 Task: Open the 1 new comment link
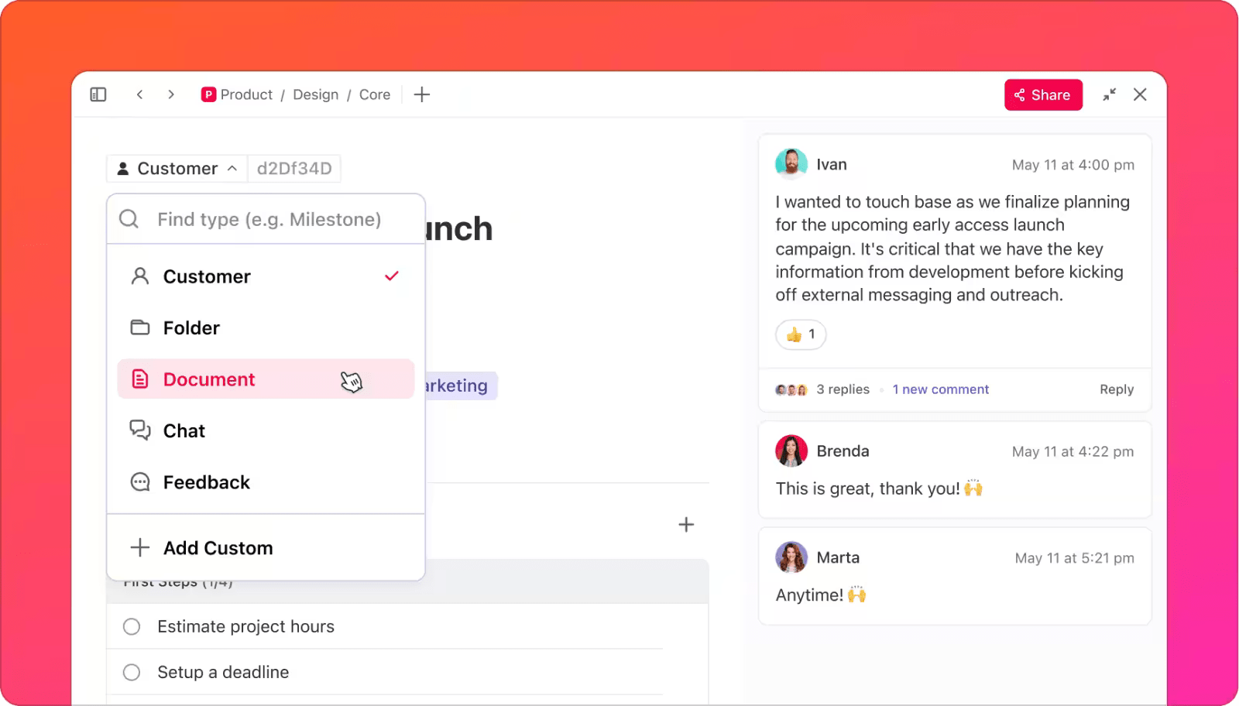tap(940, 389)
